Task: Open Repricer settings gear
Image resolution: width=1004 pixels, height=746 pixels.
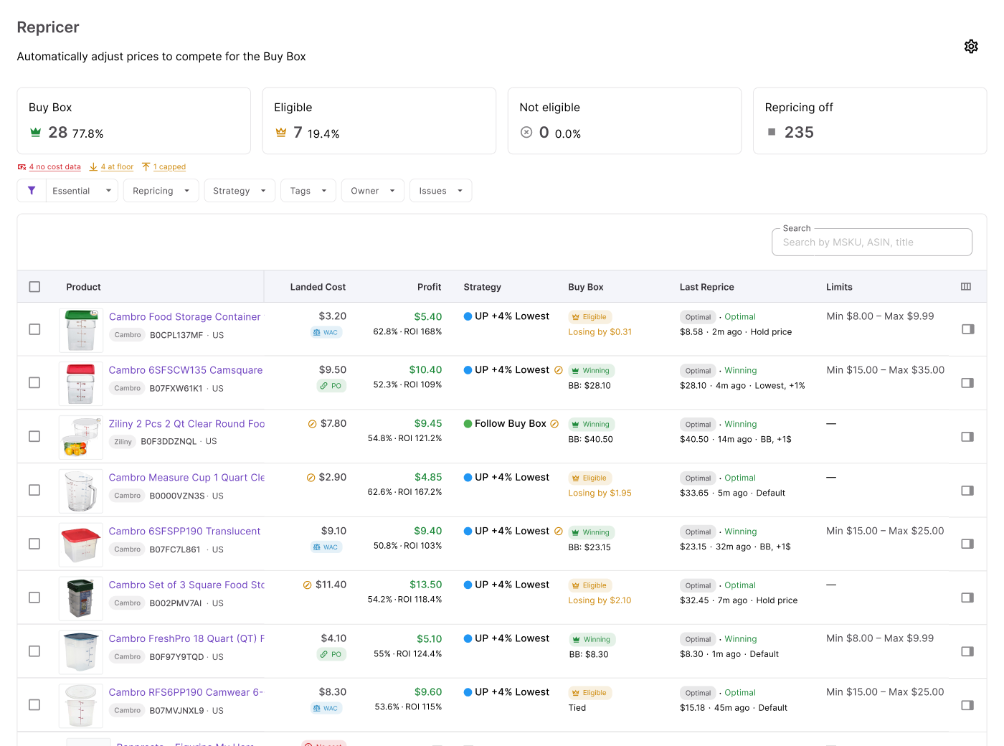Action: point(971,47)
